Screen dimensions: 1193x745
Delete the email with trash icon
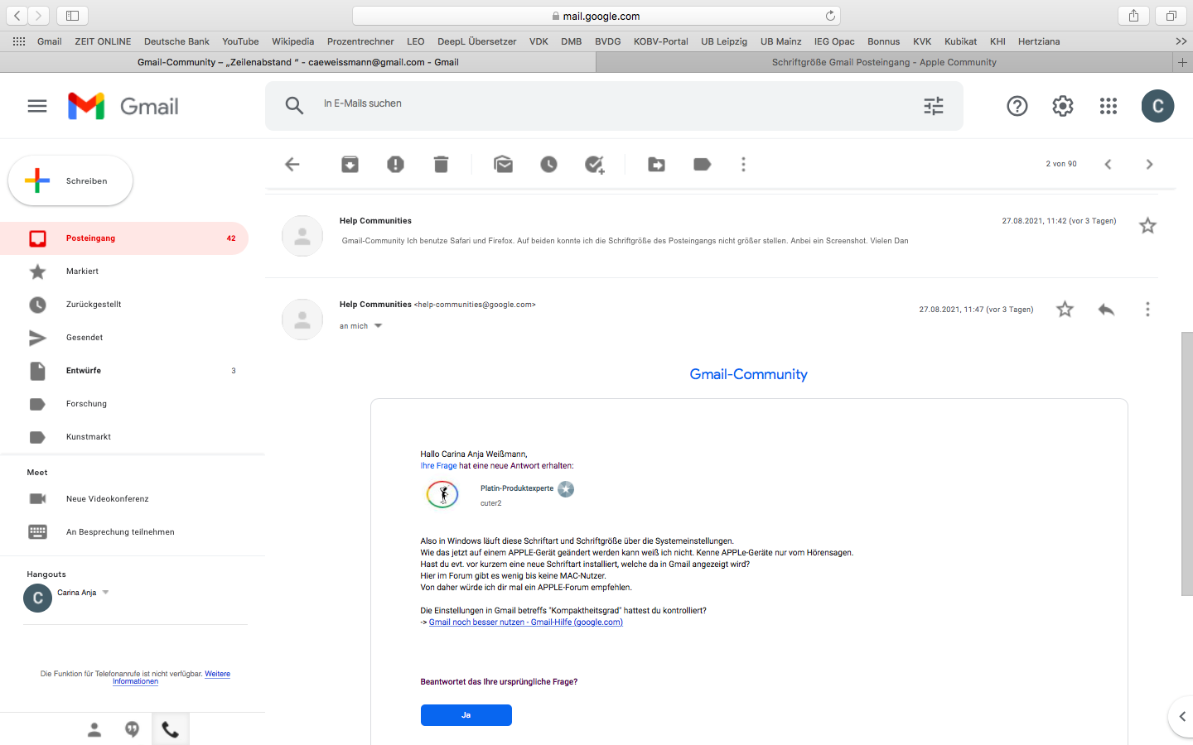[441, 165]
